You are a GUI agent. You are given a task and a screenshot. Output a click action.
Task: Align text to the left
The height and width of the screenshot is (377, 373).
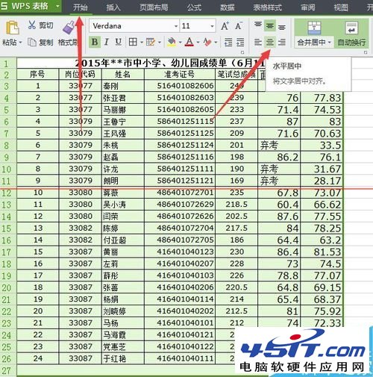[x=258, y=42]
